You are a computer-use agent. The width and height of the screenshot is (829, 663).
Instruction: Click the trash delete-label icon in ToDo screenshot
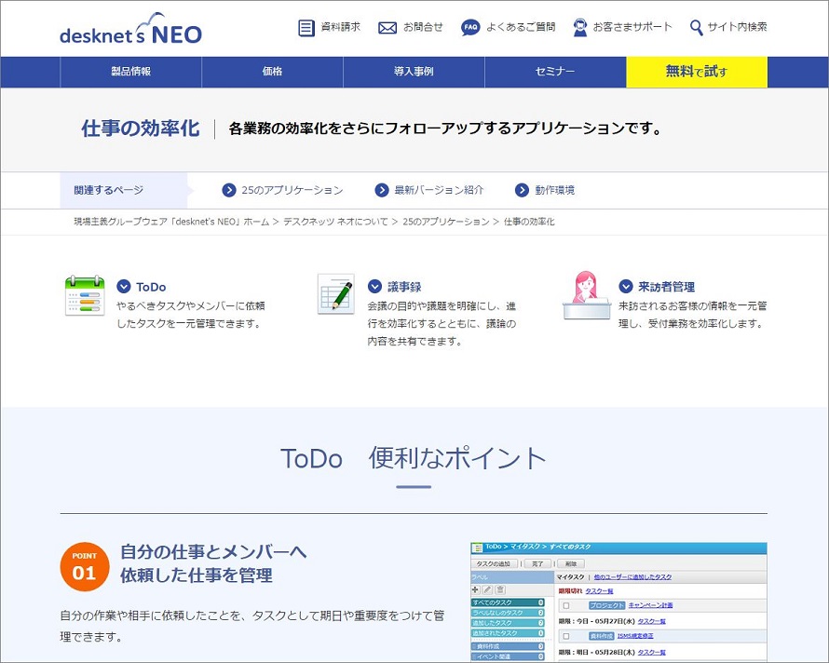tap(500, 589)
